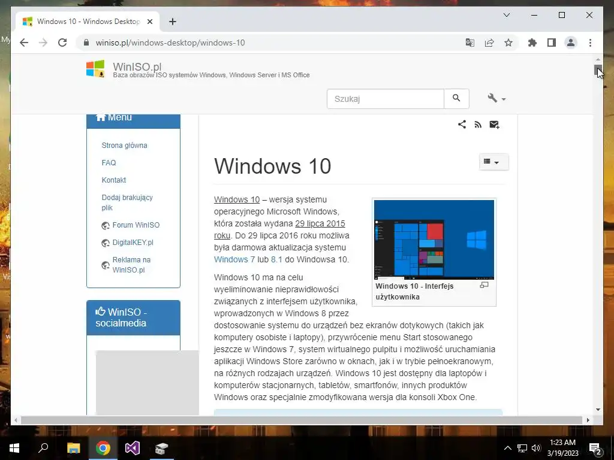The width and height of the screenshot is (614, 460).
Task: Click the enlarge icon under the Windows 10 image
Action: 484,285
